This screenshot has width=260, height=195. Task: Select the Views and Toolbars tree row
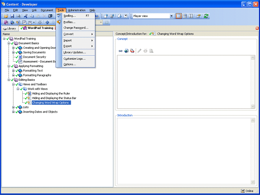[x=35, y=84]
